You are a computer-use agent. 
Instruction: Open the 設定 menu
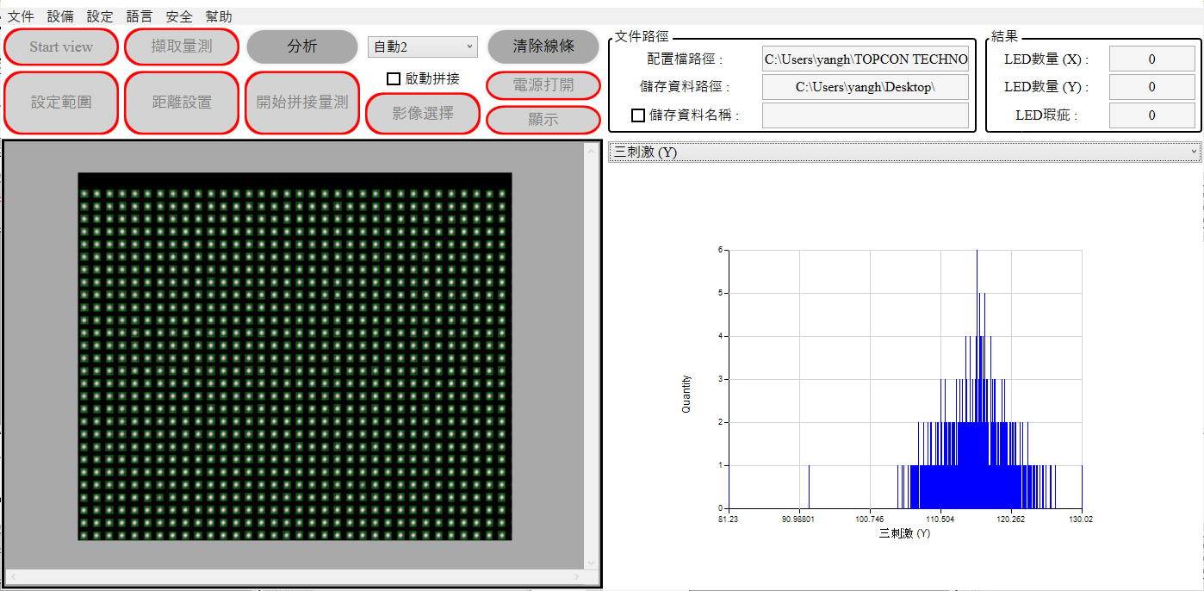pyautogui.click(x=100, y=16)
